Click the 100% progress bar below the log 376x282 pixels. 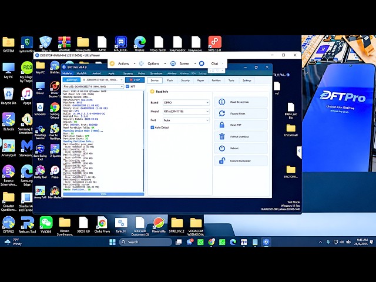click(103, 194)
